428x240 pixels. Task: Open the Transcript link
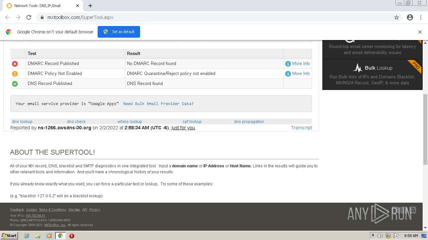[301, 128]
